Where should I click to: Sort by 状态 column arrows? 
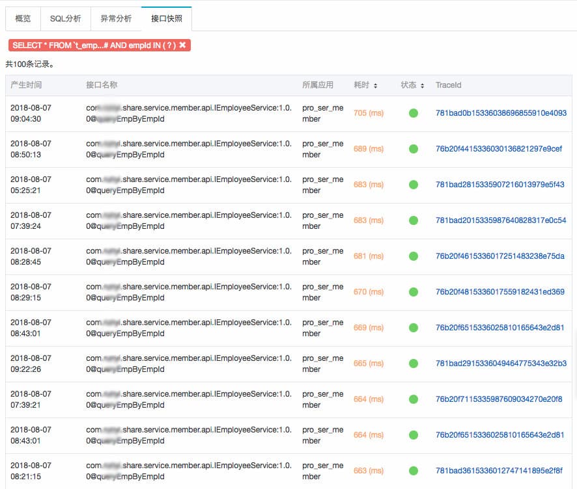422,86
